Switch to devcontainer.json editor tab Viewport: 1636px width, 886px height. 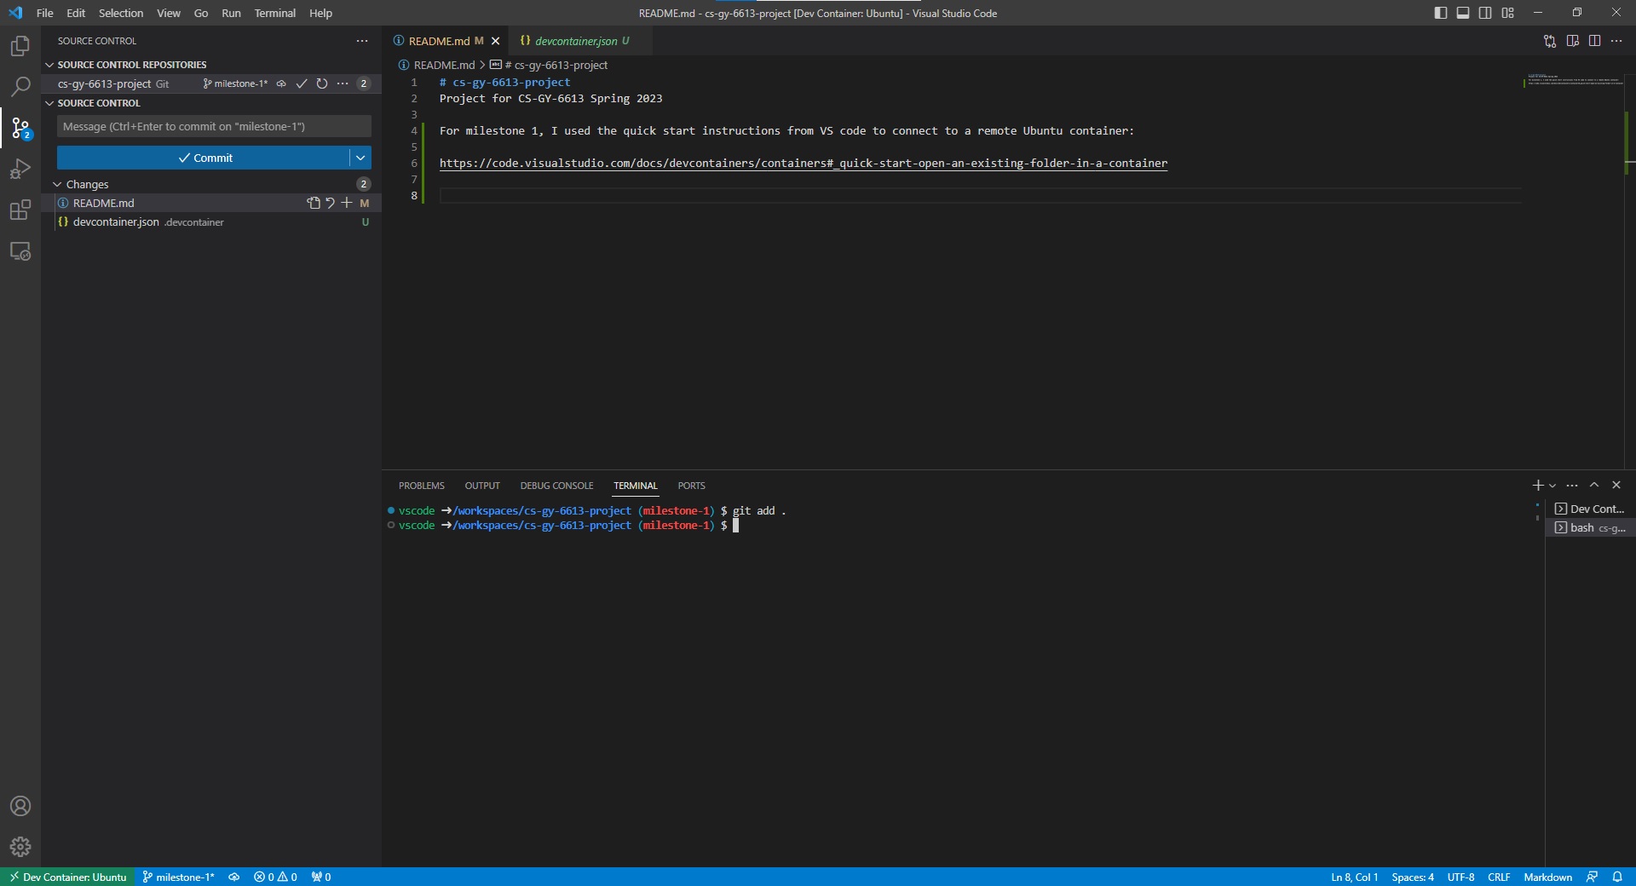tap(576, 41)
